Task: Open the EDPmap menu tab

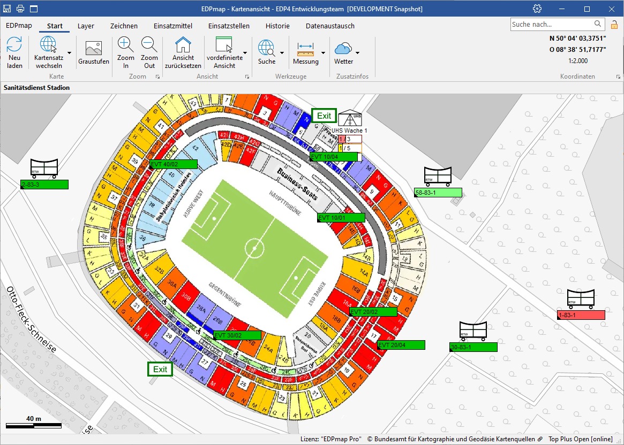Action: 19,26
